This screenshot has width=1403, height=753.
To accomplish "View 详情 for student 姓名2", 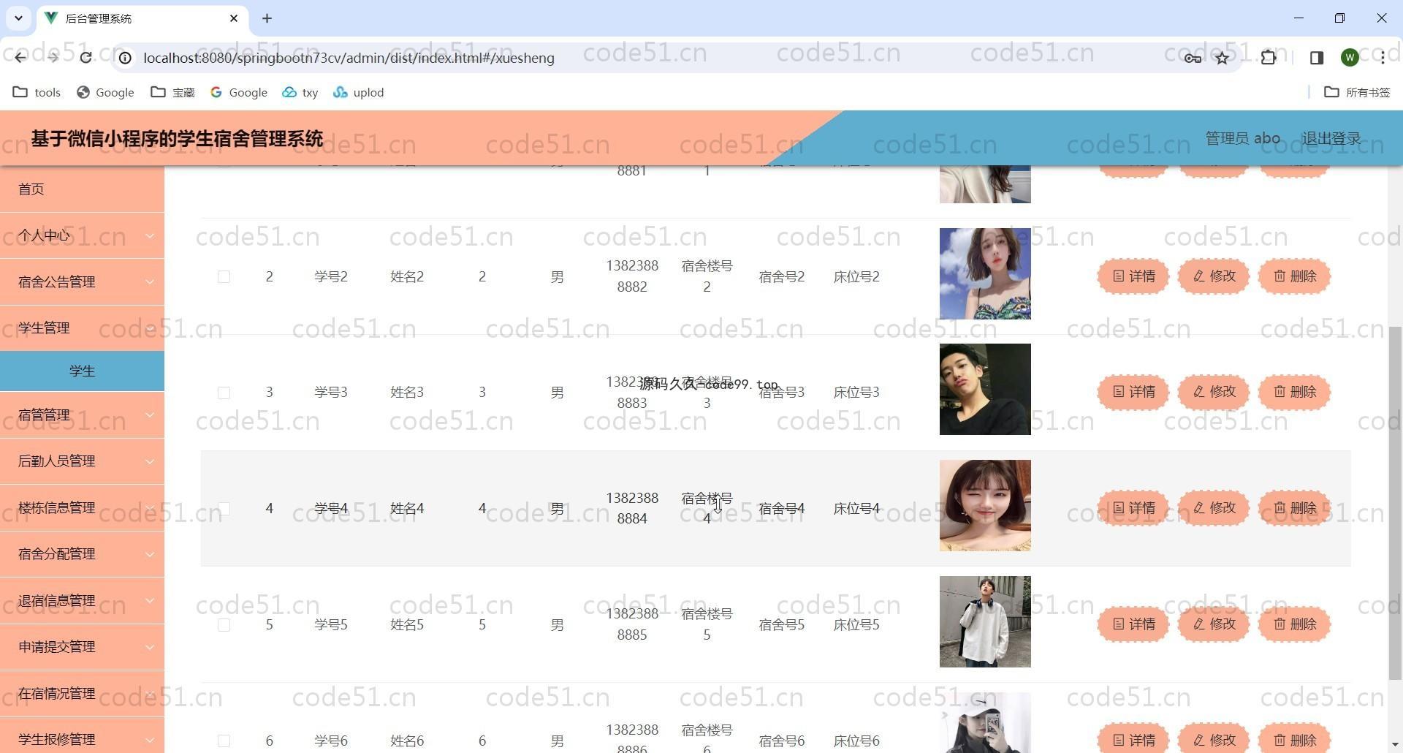I will (x=1133, y=276).
